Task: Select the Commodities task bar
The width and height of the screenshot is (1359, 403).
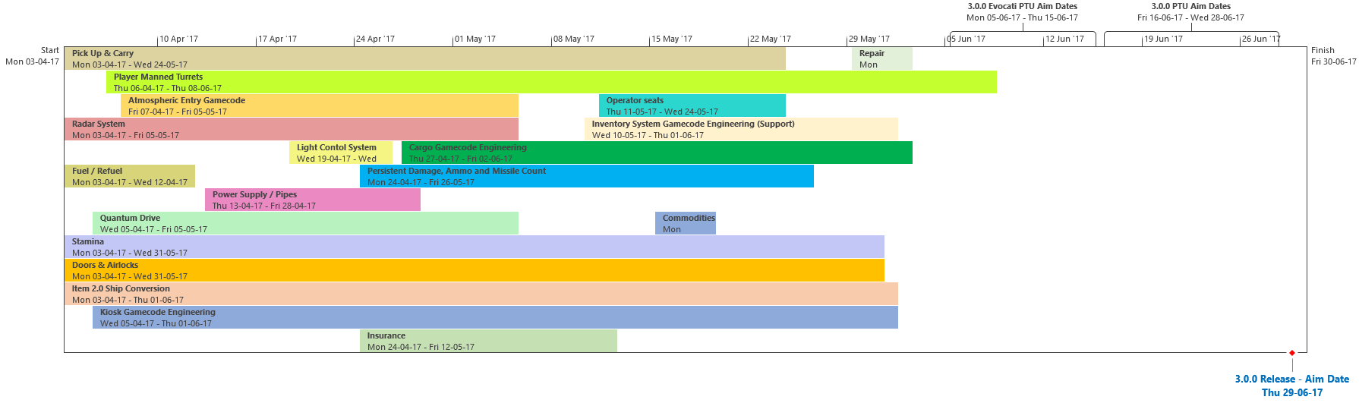Action: tap(685, 223)
